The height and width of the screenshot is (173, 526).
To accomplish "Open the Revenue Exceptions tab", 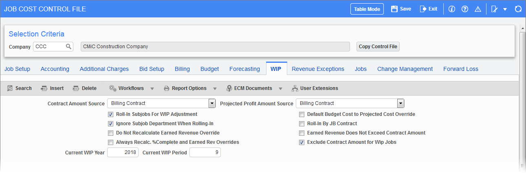I will (318, 69).
